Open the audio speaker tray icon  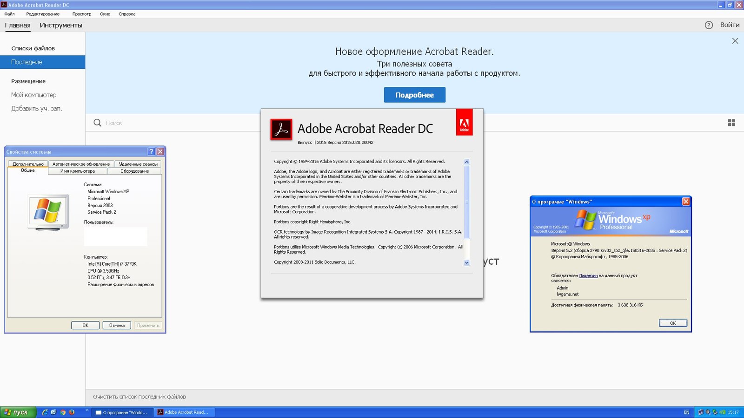[x=708, y=412]
